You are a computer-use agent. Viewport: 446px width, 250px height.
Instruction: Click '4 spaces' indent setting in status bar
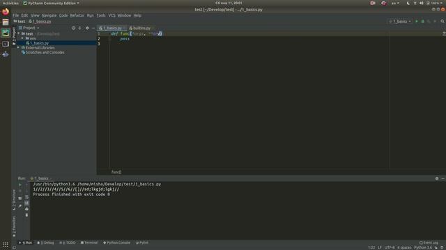coord(404,247)
